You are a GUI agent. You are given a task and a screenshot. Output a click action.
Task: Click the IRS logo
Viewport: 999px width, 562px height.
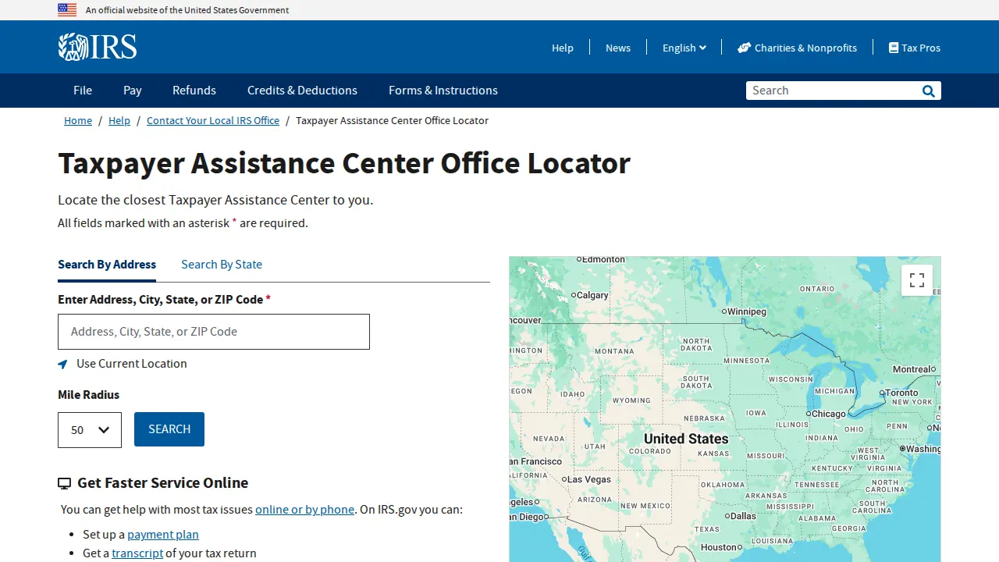point(98,47)
